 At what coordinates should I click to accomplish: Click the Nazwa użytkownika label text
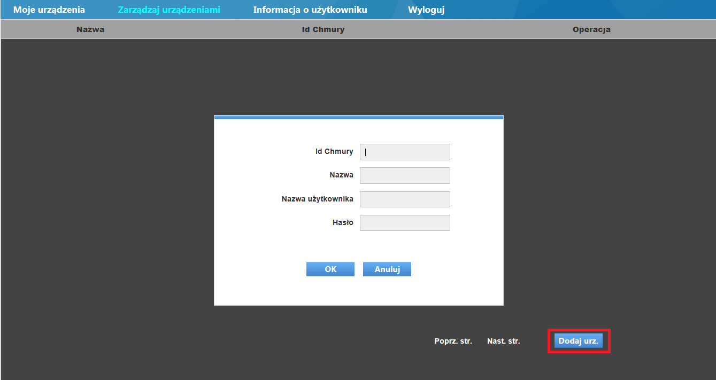(x=318, y=199)
